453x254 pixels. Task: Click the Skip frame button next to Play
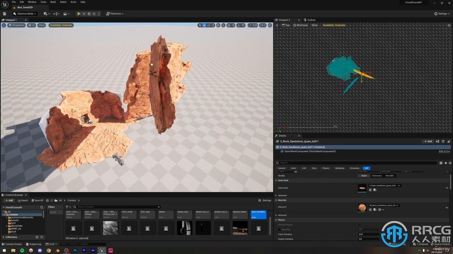click(84, 14)
